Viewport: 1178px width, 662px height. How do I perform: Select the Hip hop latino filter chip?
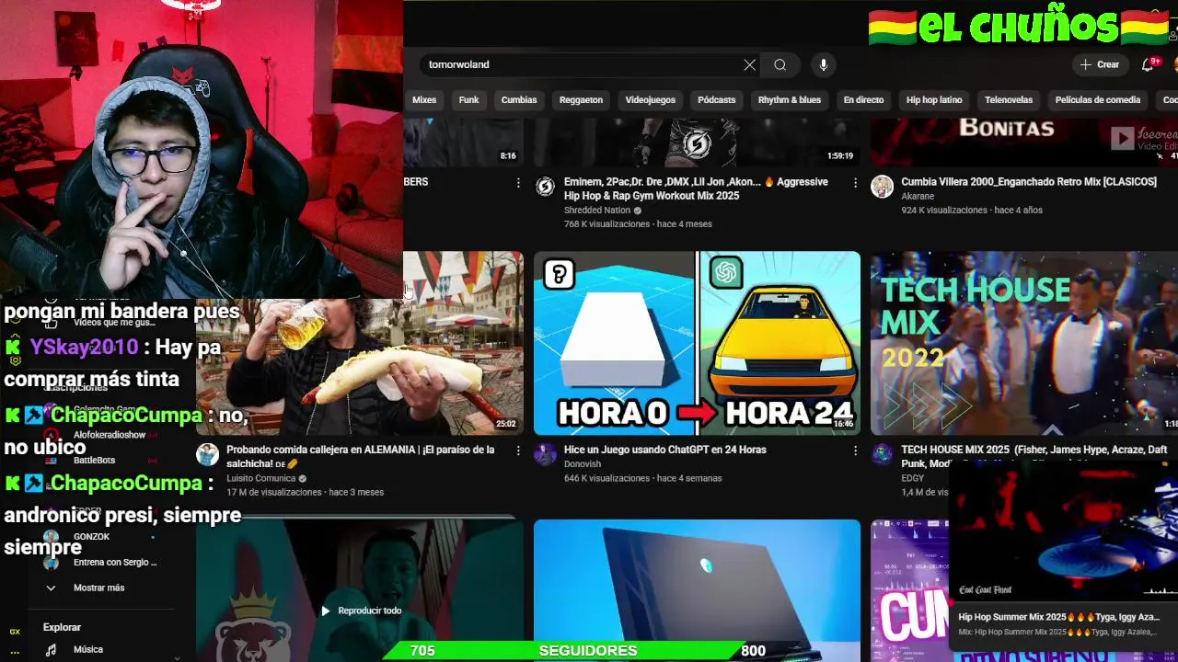934,100
